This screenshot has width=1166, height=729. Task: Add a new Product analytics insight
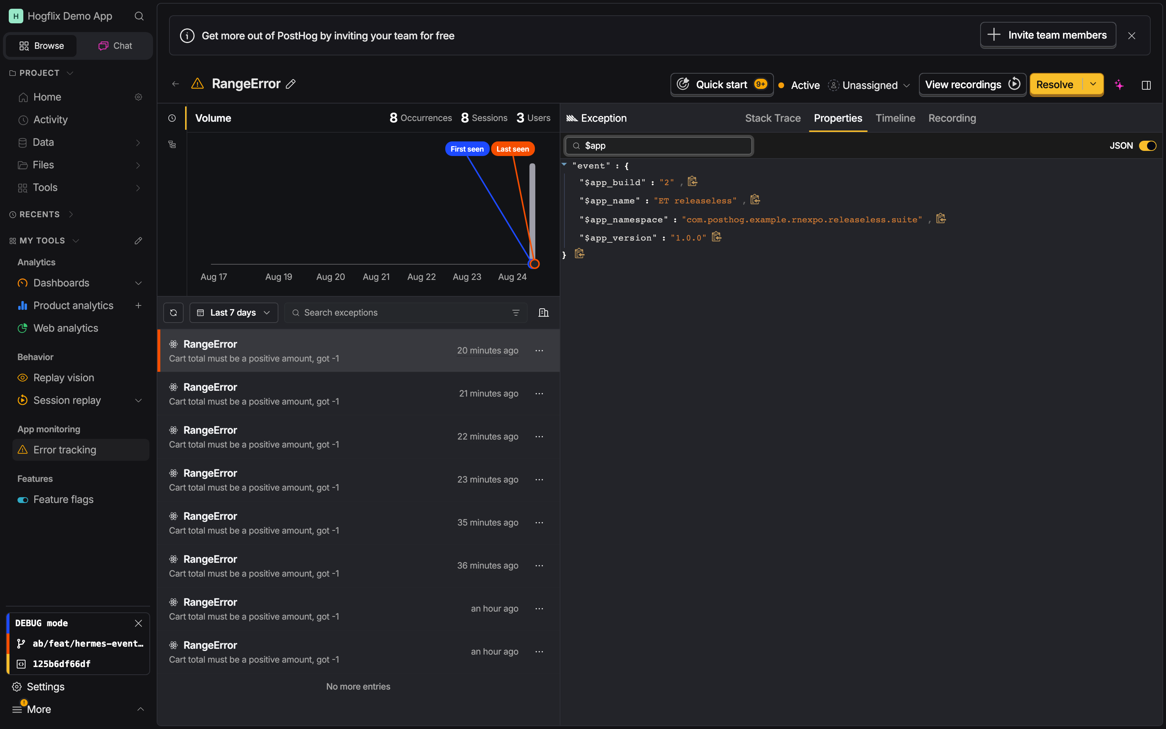pyautogui.click(x=138, y=305)
